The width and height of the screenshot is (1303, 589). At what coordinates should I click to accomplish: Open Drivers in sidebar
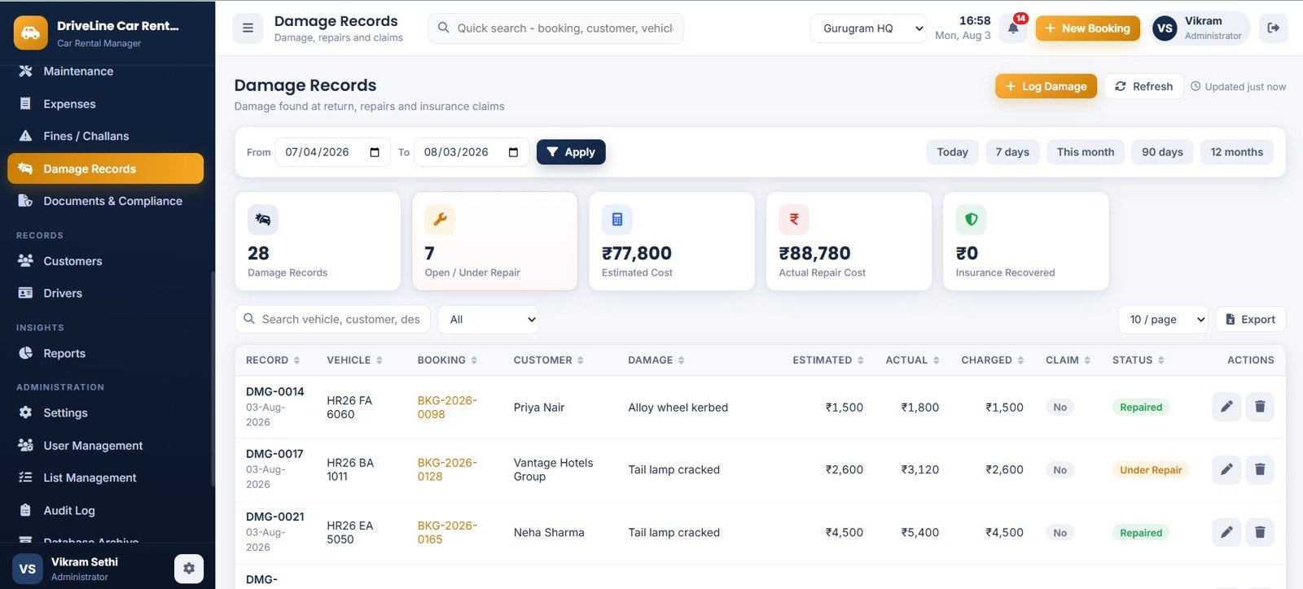click(x=106, y=293)
